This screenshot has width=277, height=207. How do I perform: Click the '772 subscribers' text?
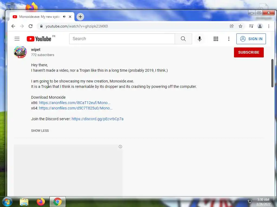click(x=42, y=55)
